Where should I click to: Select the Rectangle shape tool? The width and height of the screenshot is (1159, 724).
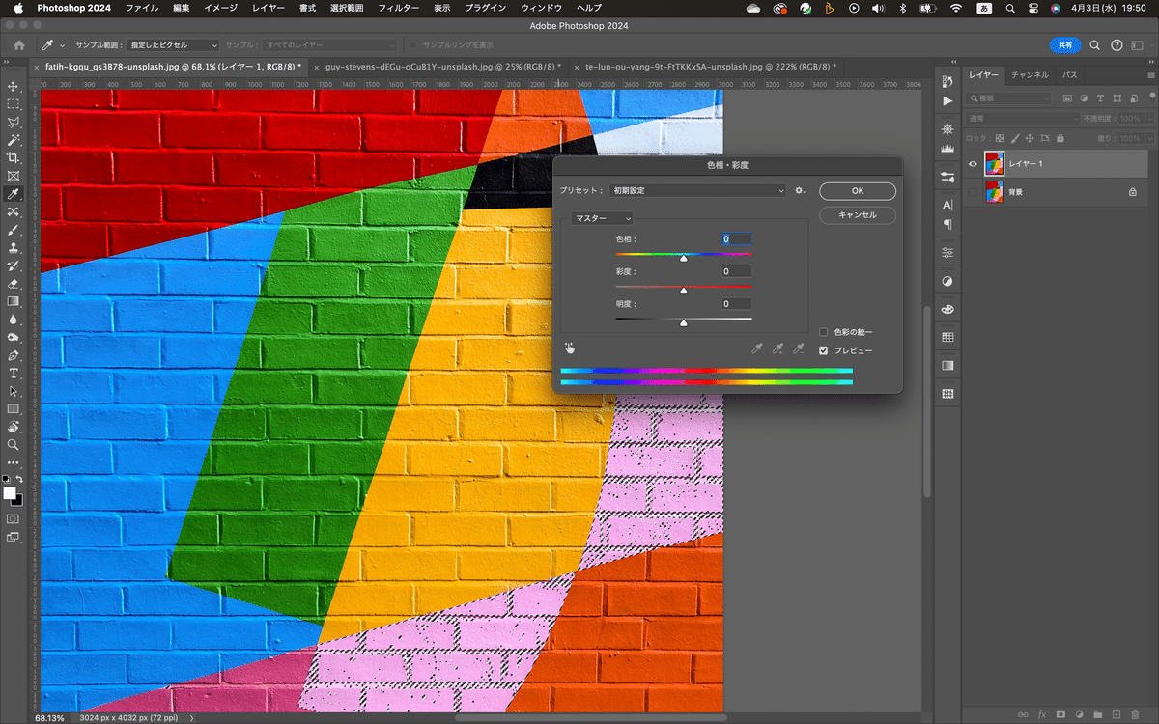[x=14, y=408]
